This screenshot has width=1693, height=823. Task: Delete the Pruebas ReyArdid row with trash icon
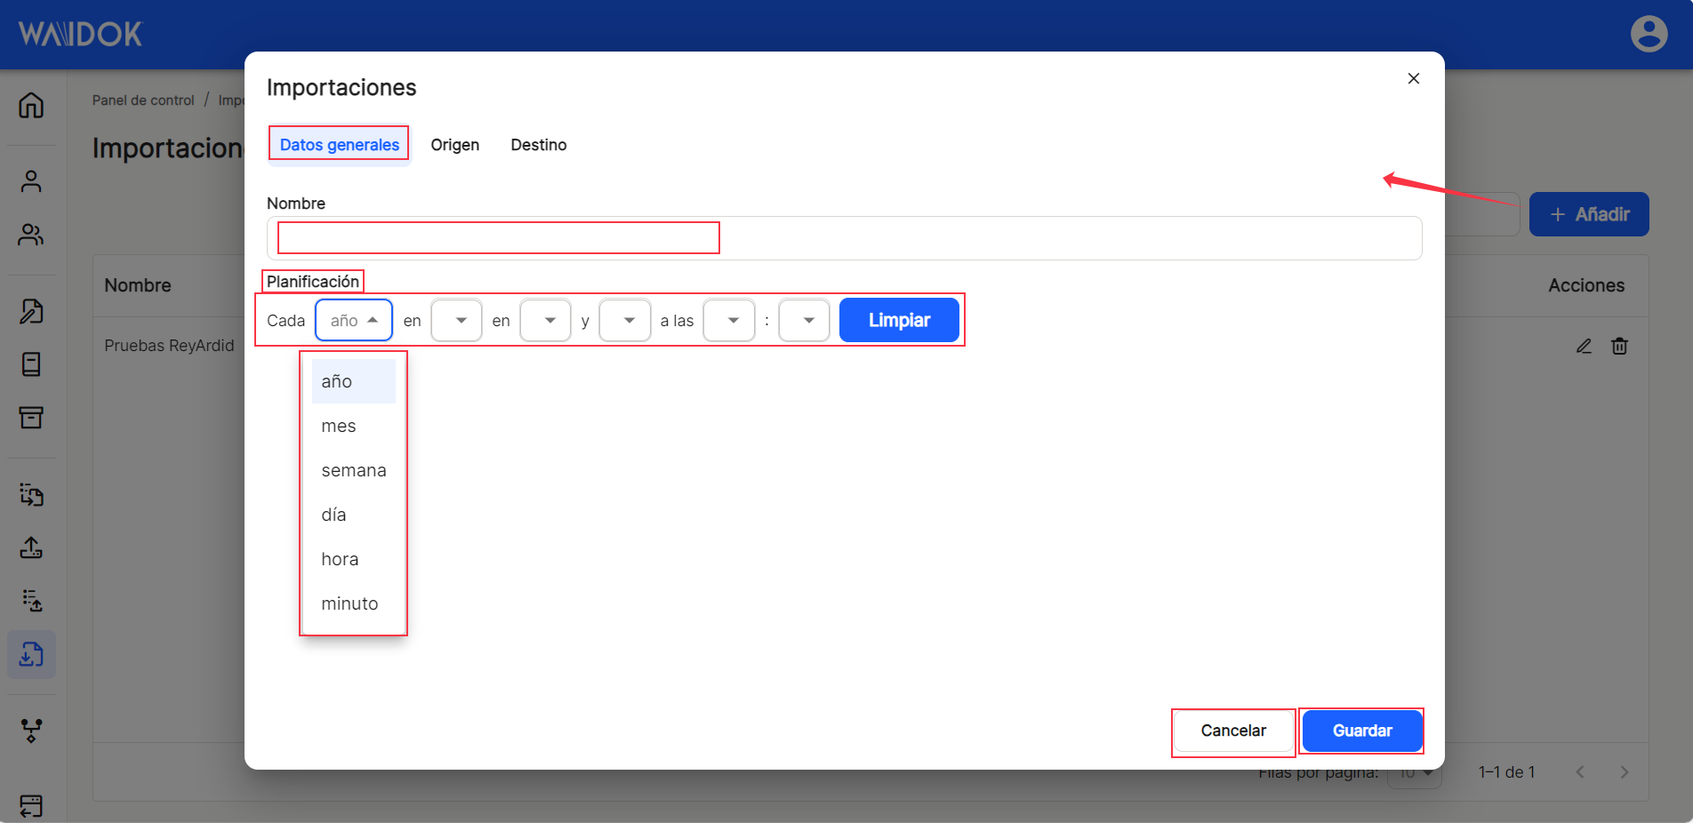click(1619, 346)
